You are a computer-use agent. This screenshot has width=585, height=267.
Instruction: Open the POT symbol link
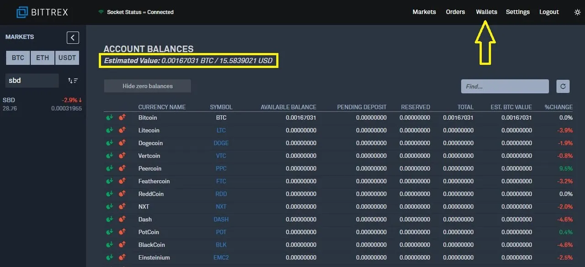click(221, 232)
